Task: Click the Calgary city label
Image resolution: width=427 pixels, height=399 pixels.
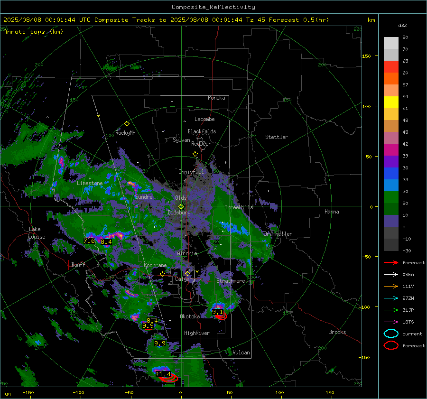Action: [x=185, y=279]
